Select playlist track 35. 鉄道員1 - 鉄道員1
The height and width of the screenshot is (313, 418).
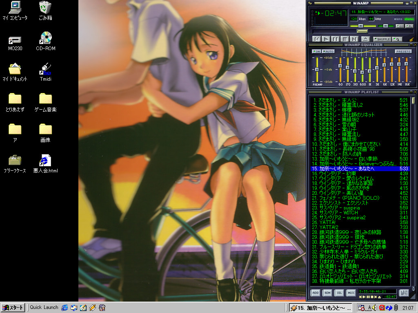pyautogui.click(x=360, y=266)
